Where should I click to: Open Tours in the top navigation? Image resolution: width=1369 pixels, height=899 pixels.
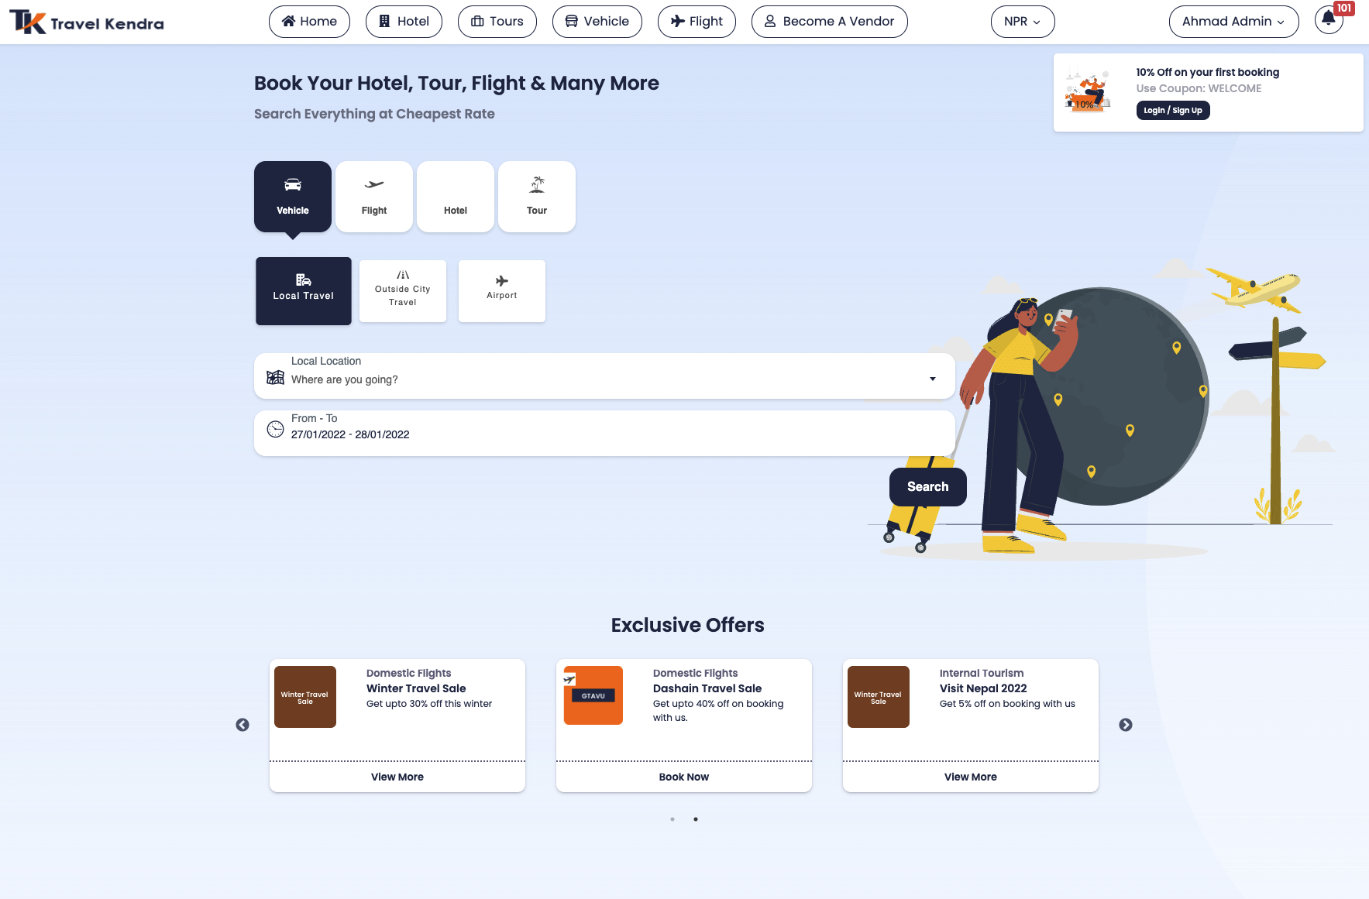coord(497,22)
